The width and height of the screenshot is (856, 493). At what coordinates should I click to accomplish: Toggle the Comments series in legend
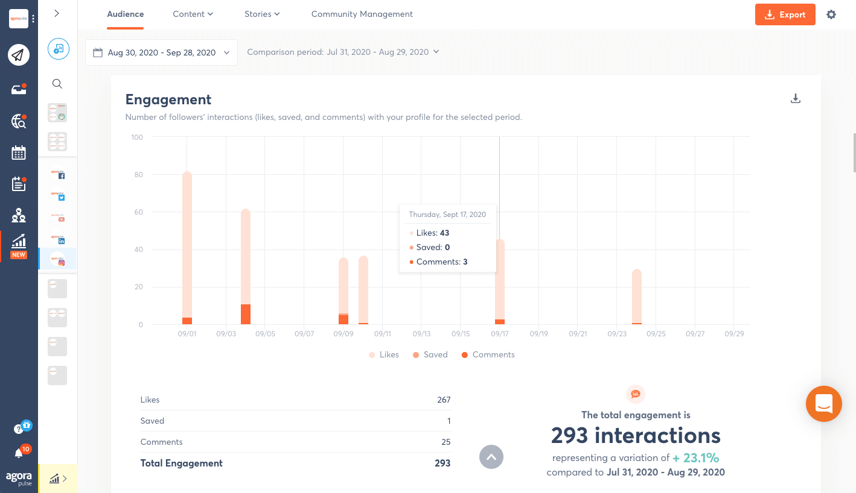pyautogui.click(x=488, y=355)
